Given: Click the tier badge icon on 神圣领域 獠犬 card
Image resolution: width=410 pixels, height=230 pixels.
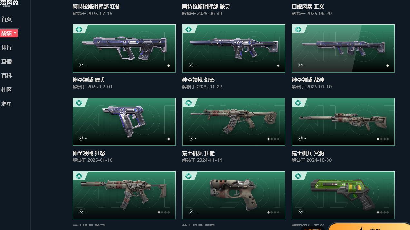Looking at the screenshot, I should (79, 30).
